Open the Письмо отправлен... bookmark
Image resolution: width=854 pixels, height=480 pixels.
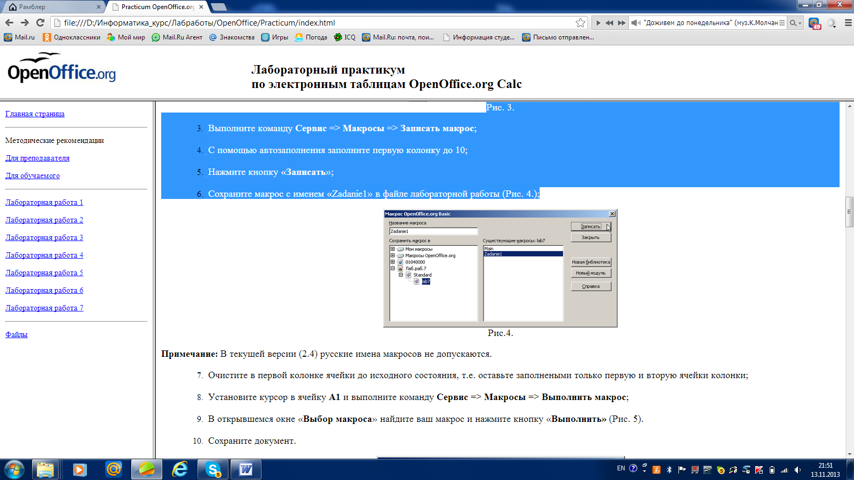tap(558, 37)
